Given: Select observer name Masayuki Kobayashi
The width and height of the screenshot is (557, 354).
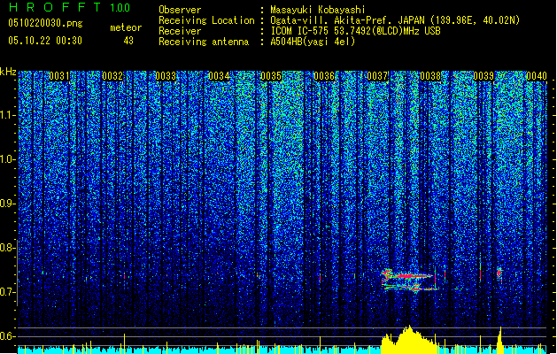Looking at the screenshot, I should (x=317, y=10).
